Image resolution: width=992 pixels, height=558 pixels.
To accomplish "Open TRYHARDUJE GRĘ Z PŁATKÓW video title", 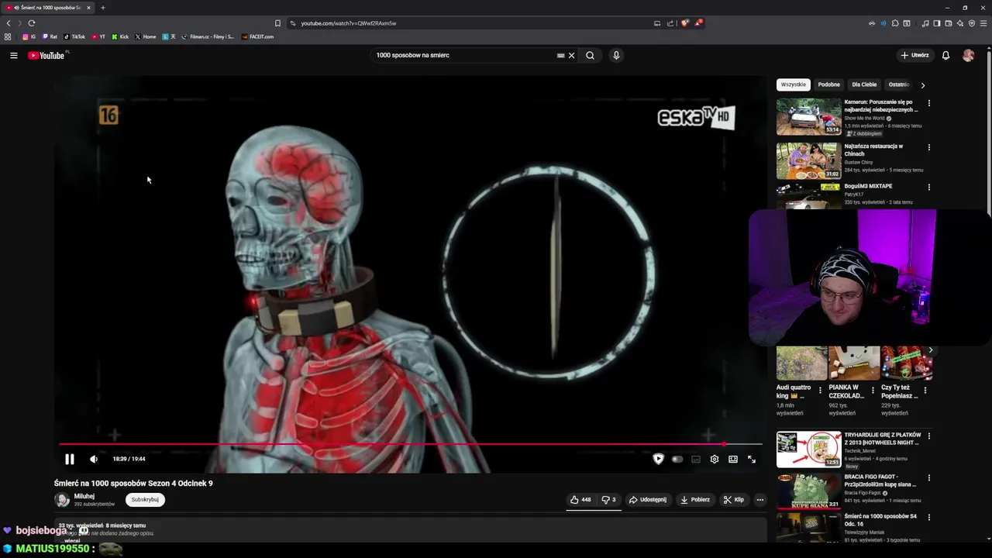I will click(883, 439).
